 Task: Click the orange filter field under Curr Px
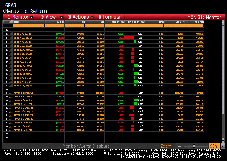tap(55, 26)
